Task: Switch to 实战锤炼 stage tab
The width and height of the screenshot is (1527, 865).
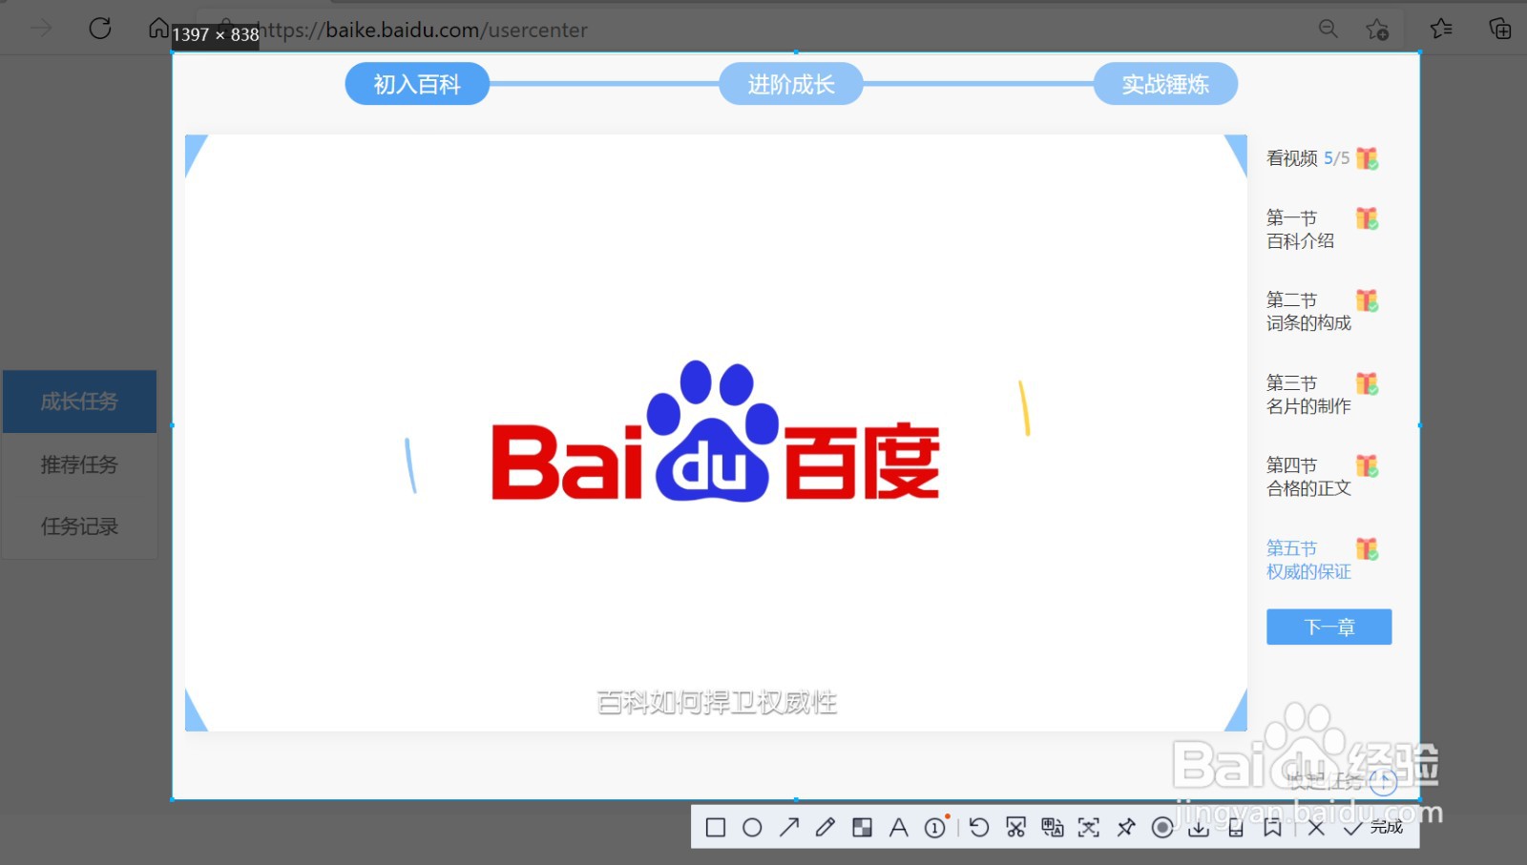Action: 1165,84
